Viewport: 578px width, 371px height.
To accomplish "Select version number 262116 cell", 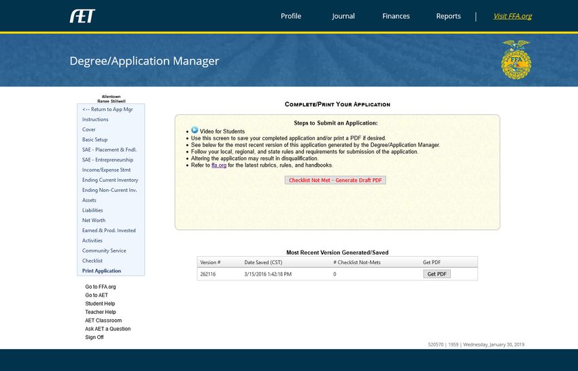I will pos(208,274).
